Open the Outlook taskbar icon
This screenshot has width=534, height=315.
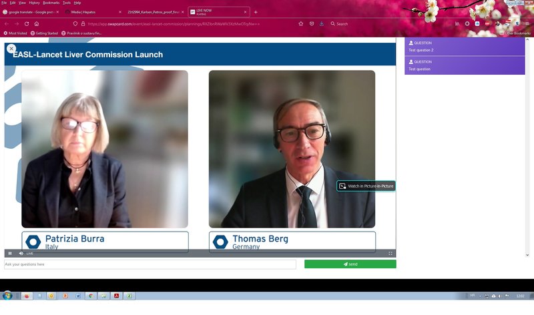52,296
